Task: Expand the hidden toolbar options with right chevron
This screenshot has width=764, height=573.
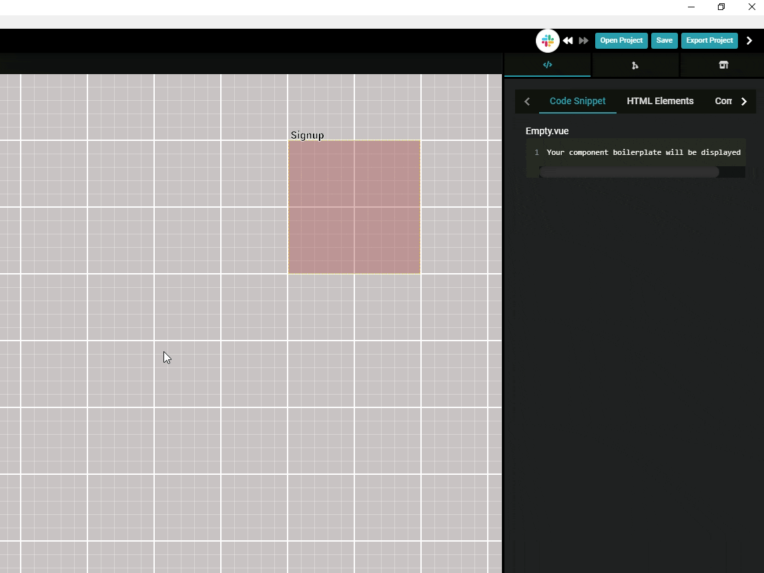Action: [x=749, y=40]
